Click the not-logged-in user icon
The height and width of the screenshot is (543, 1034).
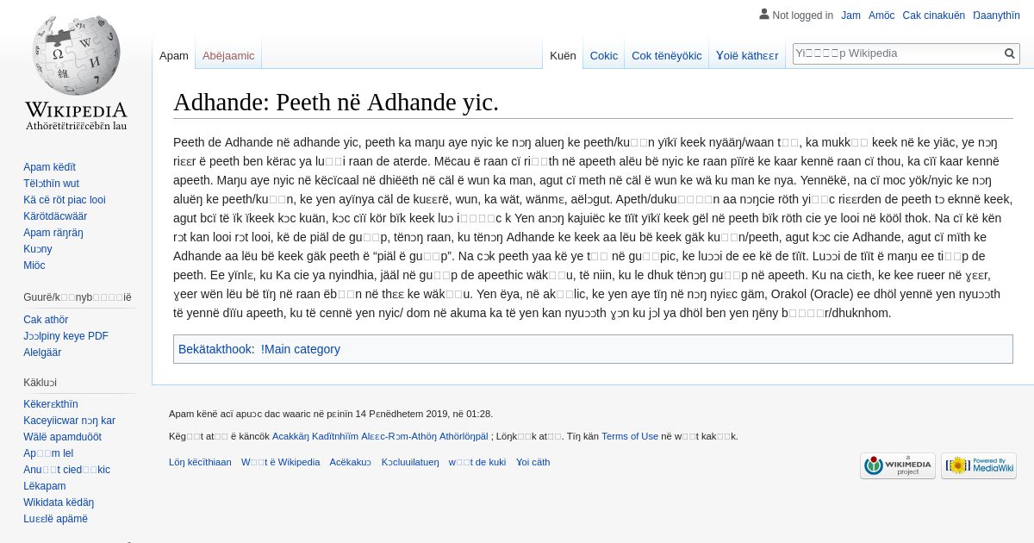click(763, 15)
